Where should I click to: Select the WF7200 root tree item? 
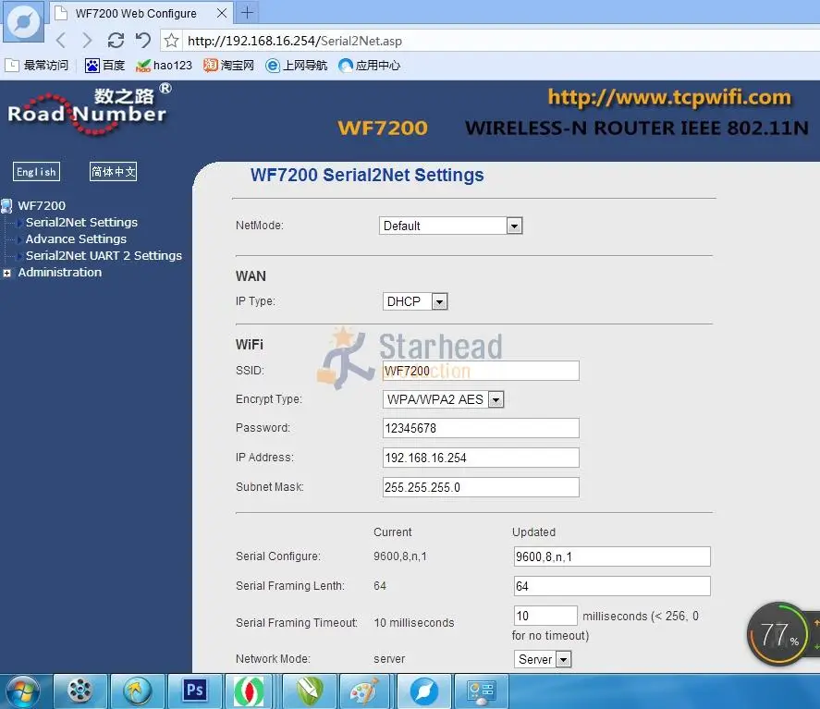tap(42, 205)
